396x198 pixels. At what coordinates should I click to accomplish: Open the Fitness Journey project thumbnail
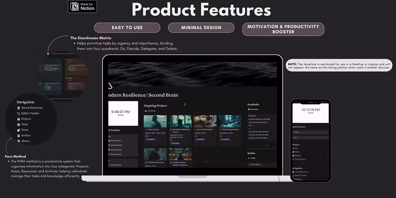pos(155,121)
